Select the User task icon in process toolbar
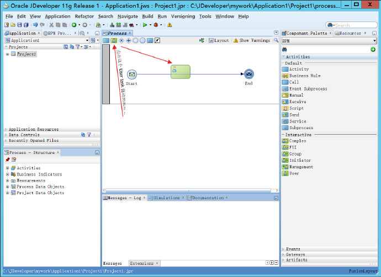381x277 pixels. [x=114, y=40]
